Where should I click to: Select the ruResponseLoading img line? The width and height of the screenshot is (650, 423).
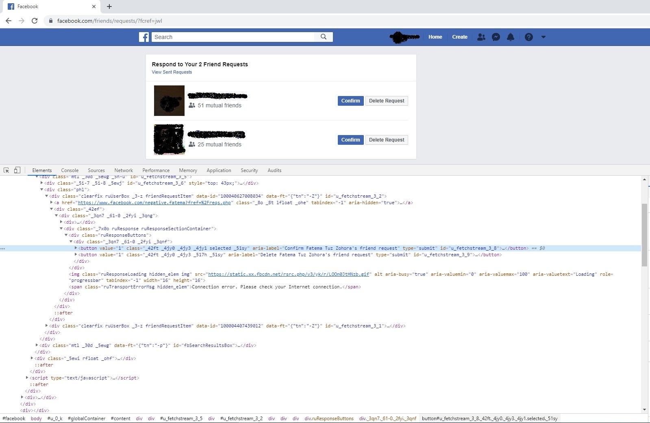click(x=341, y=277)
